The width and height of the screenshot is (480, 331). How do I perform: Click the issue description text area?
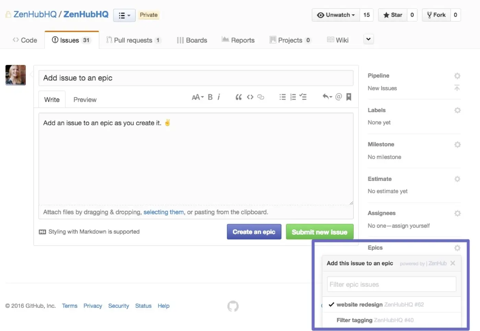click(196, 159)
